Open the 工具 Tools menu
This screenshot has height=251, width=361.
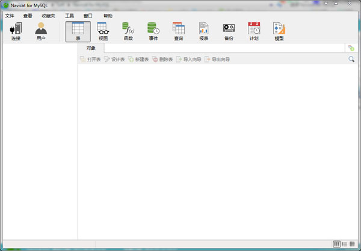(x=69, y=16)
